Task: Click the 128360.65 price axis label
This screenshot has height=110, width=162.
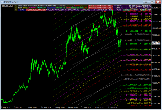Action: (156, 8)
